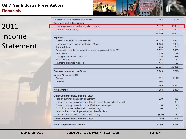Click the value 3 952

click(160, 50)
